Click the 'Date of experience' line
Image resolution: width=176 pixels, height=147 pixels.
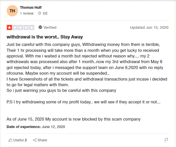click(x=36, y=127)
